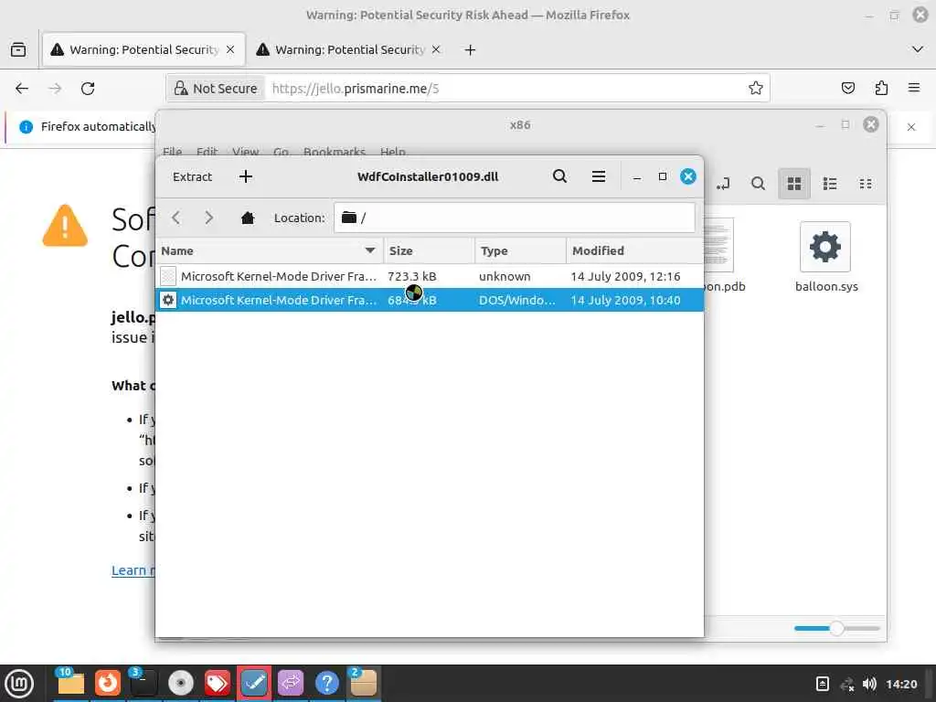Click the archive Location path field
The image size is (936, 702).
(x=514, y=218)
